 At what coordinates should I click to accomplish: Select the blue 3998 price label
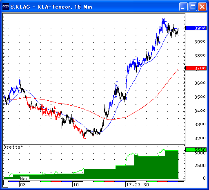[x=196, y=28]
